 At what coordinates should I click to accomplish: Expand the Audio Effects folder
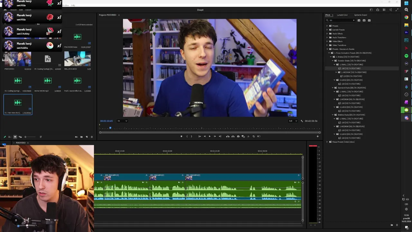327,34
